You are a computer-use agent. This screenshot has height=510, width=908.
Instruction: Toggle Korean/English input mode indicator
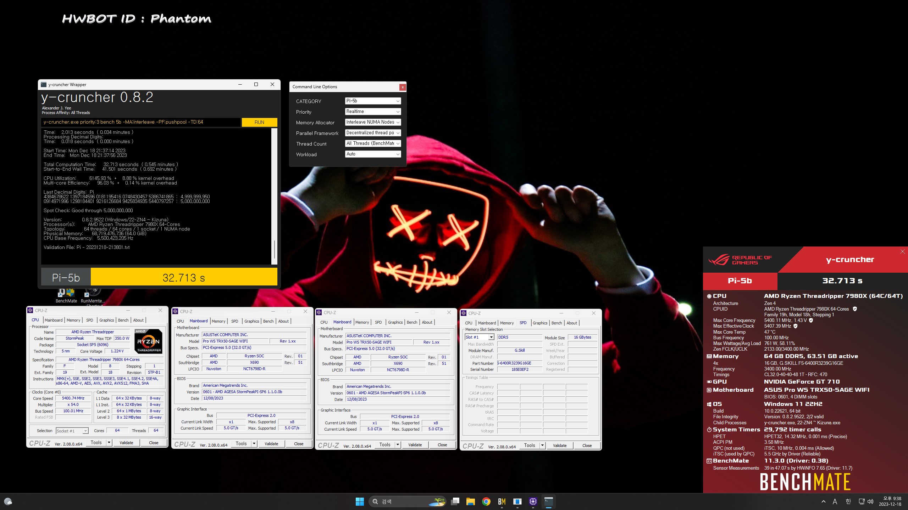(848, 501)
